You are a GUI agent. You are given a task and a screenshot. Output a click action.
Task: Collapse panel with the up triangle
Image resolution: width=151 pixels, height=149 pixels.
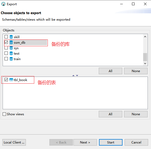click(x=73, y=76)
